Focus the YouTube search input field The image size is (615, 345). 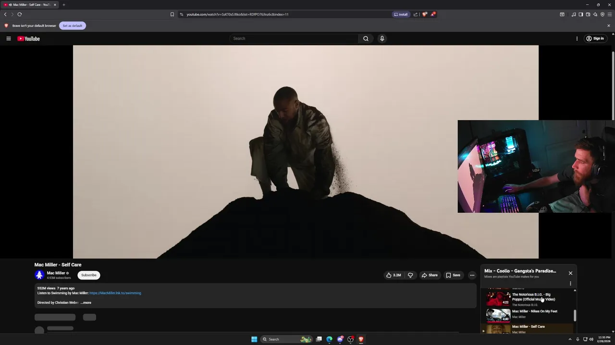click(x=294, y=38)
